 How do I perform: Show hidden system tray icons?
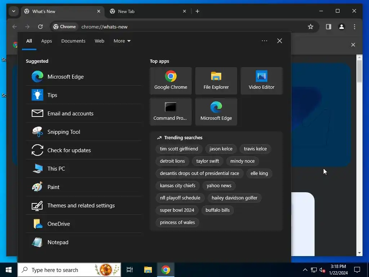pos(305,270)
